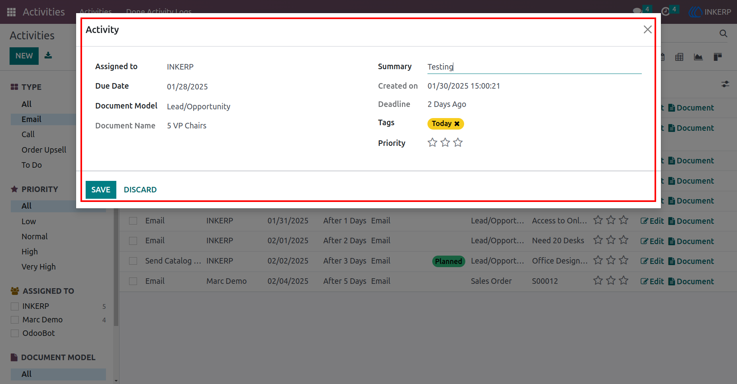Remove the Today tag with its x
Screen dimensions: 737x384
[x=457, y=124]
